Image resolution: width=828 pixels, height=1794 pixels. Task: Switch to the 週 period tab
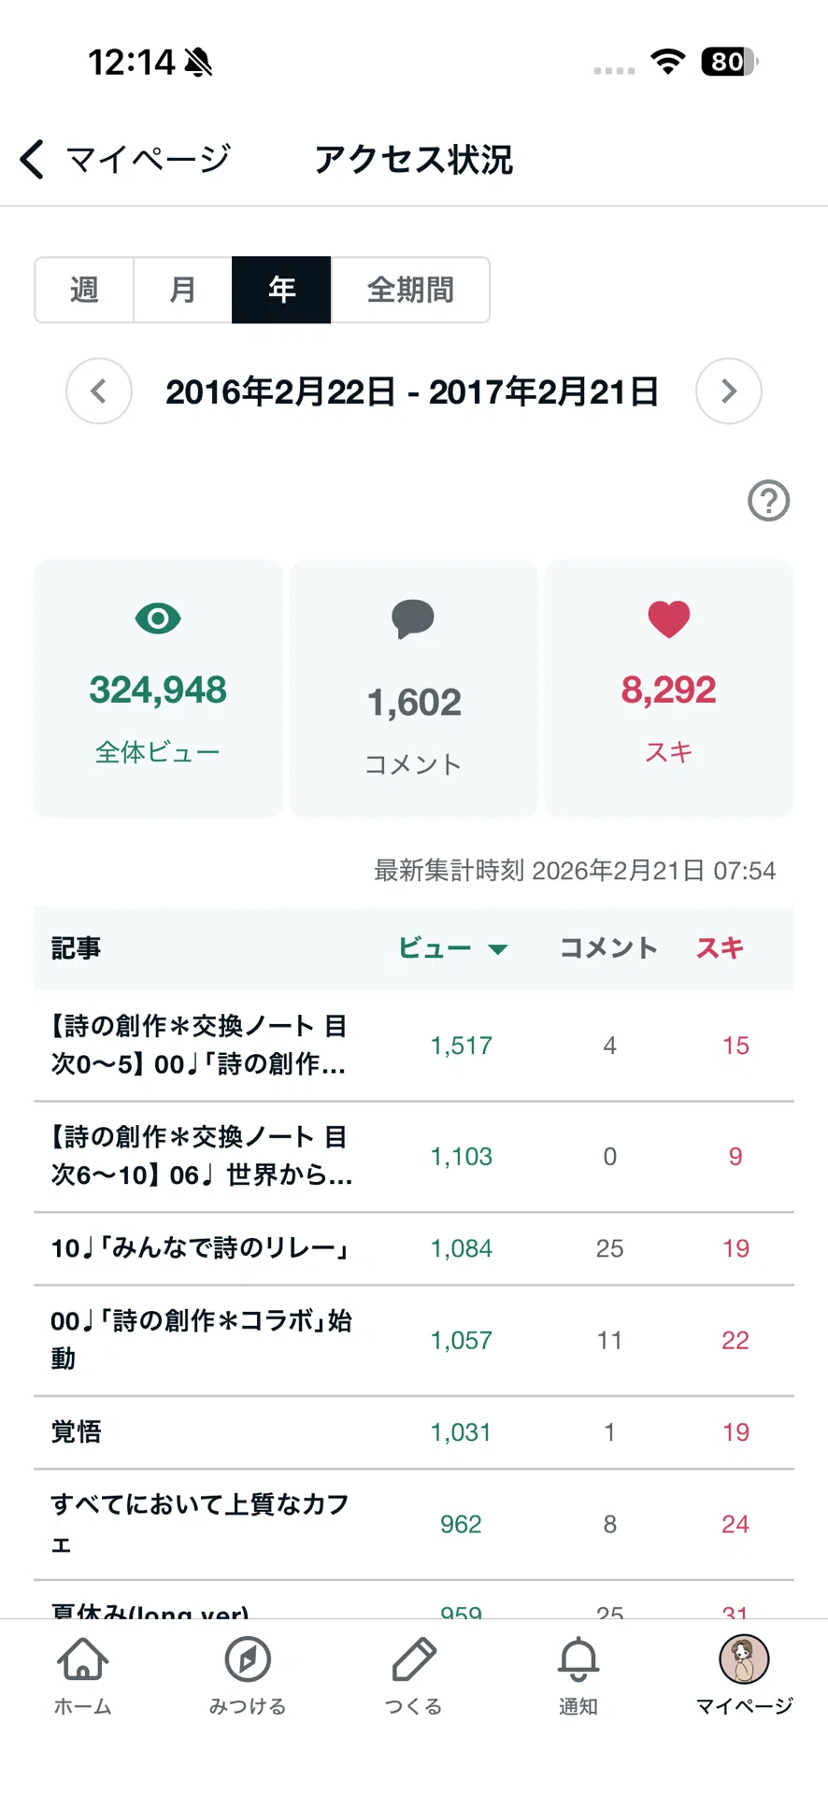(x=84, y=290)
